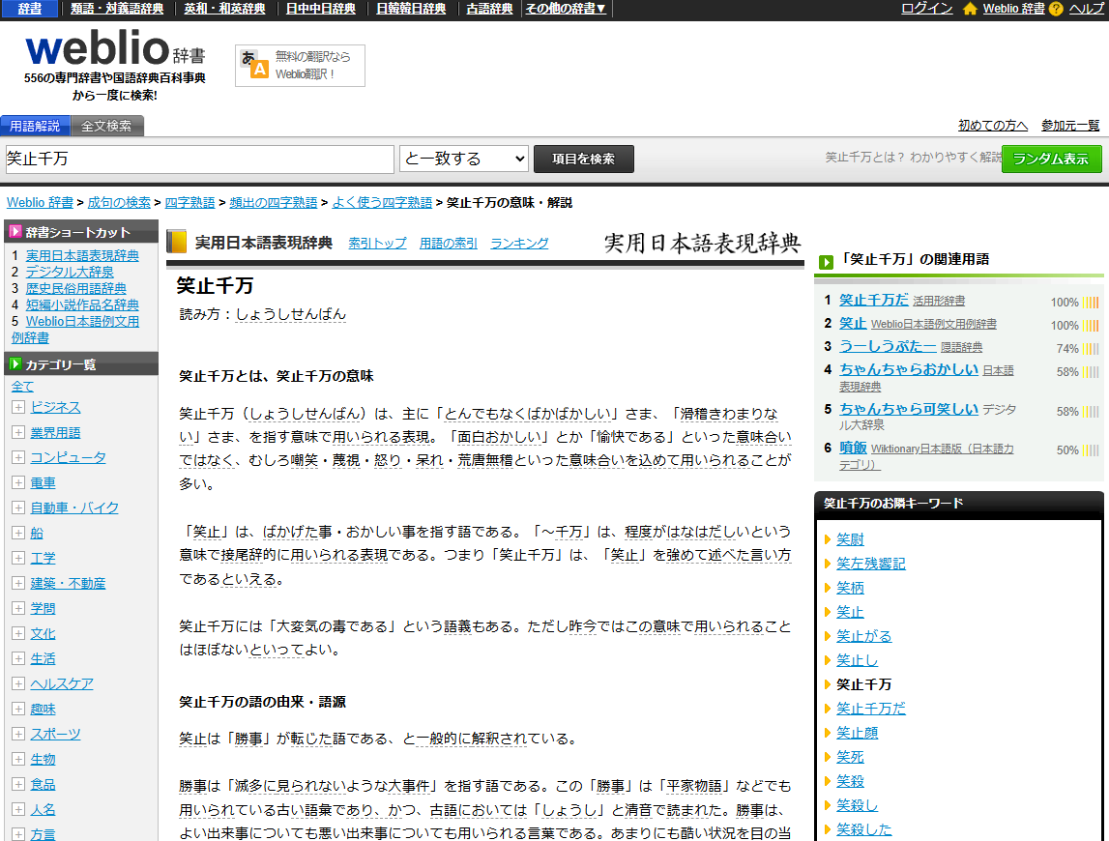
Task: Open 古語辞典 in top navigation
Action: click(489, 9)
